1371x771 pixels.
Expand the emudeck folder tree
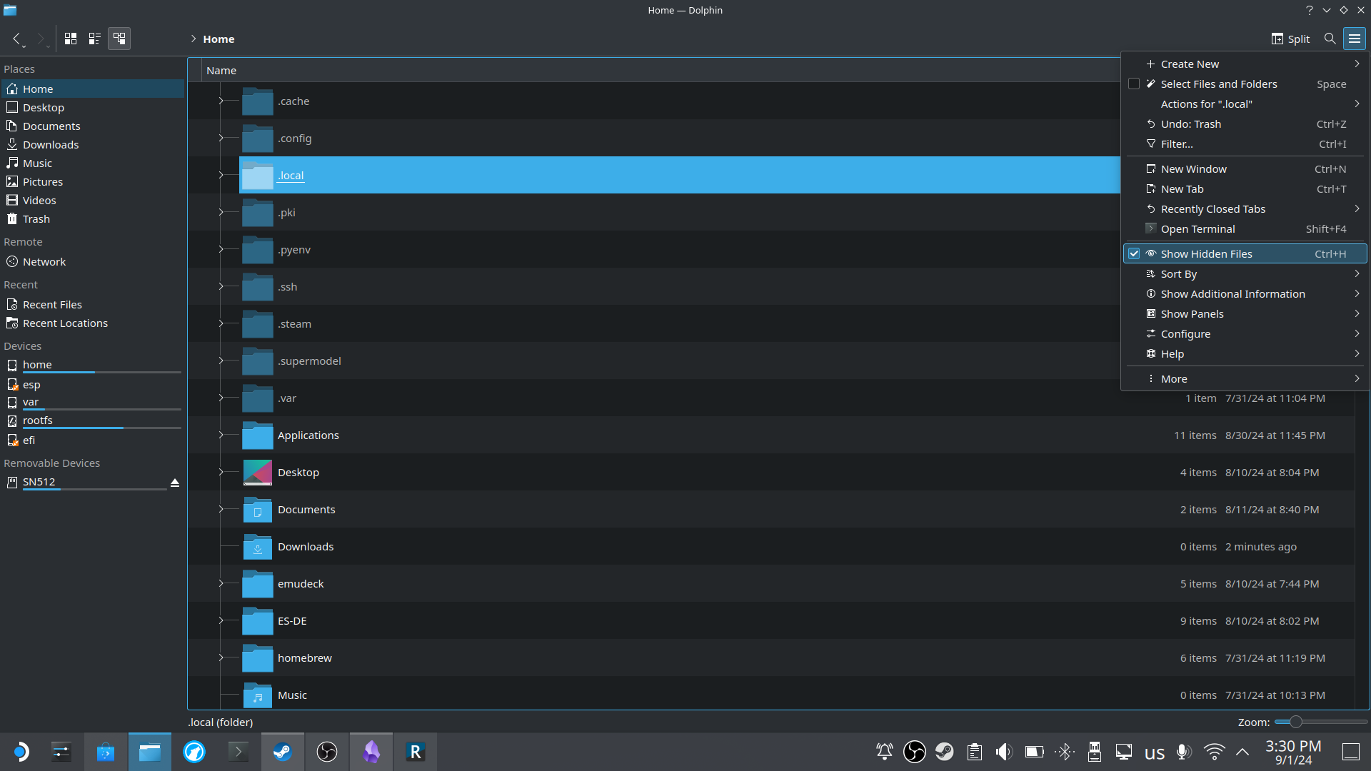tap(221, 583)
